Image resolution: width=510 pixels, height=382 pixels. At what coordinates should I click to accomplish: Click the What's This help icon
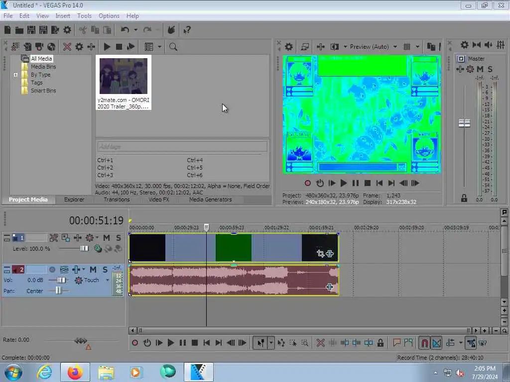(x=187, y=30)
